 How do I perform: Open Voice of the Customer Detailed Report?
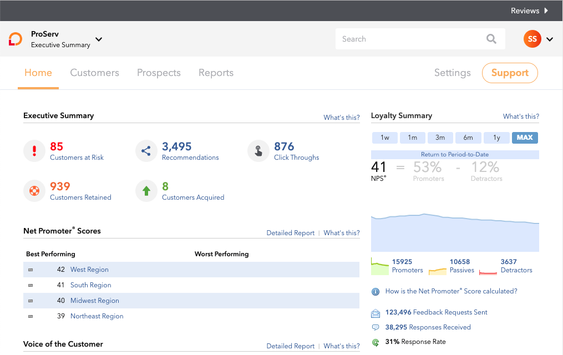291,346
